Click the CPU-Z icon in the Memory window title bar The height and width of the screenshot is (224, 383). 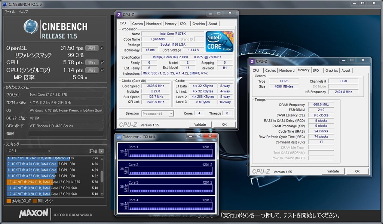[252, 61]
